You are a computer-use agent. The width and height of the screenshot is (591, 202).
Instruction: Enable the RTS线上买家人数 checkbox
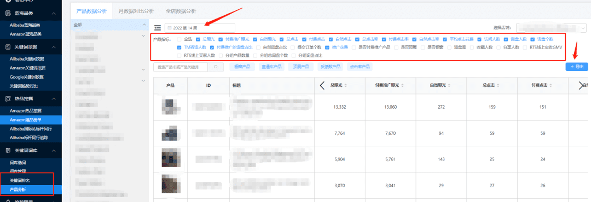(179, 56)
